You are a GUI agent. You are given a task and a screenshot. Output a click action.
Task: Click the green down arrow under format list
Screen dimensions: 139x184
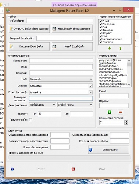click(x=110, y=48)
